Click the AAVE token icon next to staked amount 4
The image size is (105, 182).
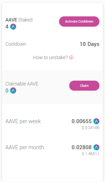[x=13, y=27]
